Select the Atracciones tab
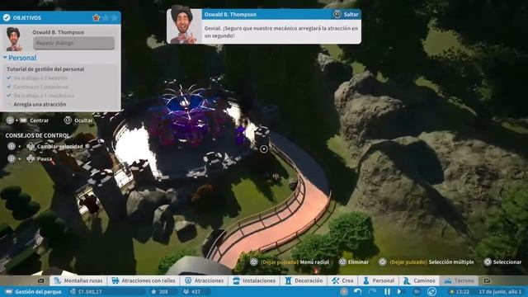Image resolution: width=528 pixels, height=297 pixels. [205, 280]
